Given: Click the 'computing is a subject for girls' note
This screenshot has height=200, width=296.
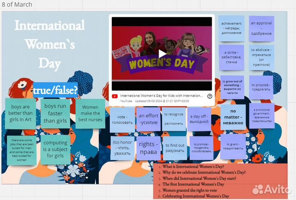Looking at the screenshot, I should pos(55,149).
